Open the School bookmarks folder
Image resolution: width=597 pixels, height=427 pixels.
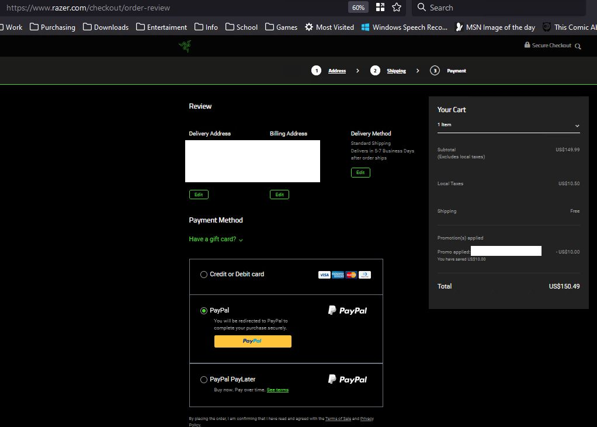(x=241, y=27)
